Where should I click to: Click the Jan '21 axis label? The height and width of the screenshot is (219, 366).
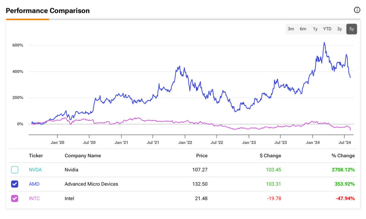point(121,143)
